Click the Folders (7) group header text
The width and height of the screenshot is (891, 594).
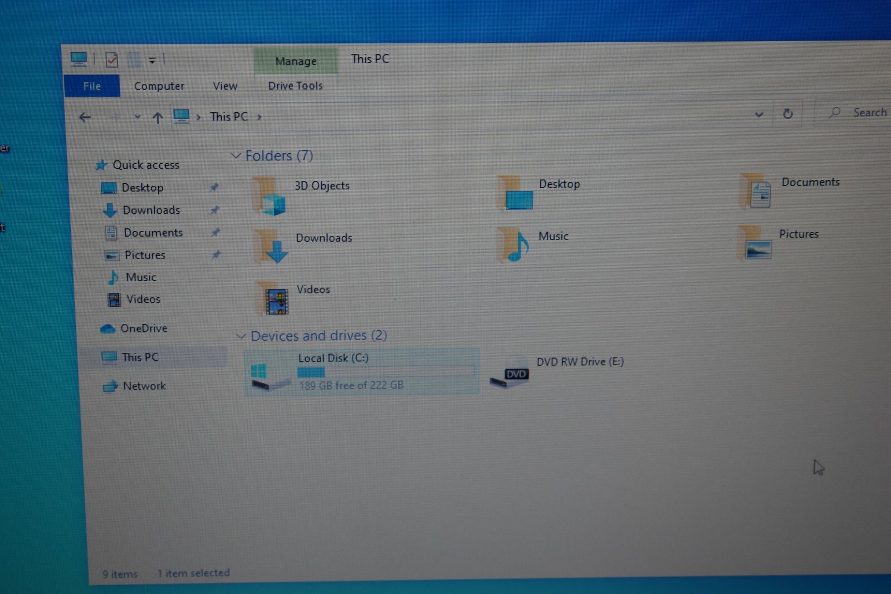(279, 155)
